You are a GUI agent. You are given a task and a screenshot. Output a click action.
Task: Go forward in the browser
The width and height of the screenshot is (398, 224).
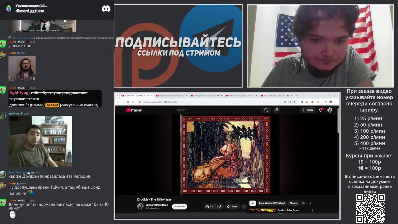pos(123,102)
